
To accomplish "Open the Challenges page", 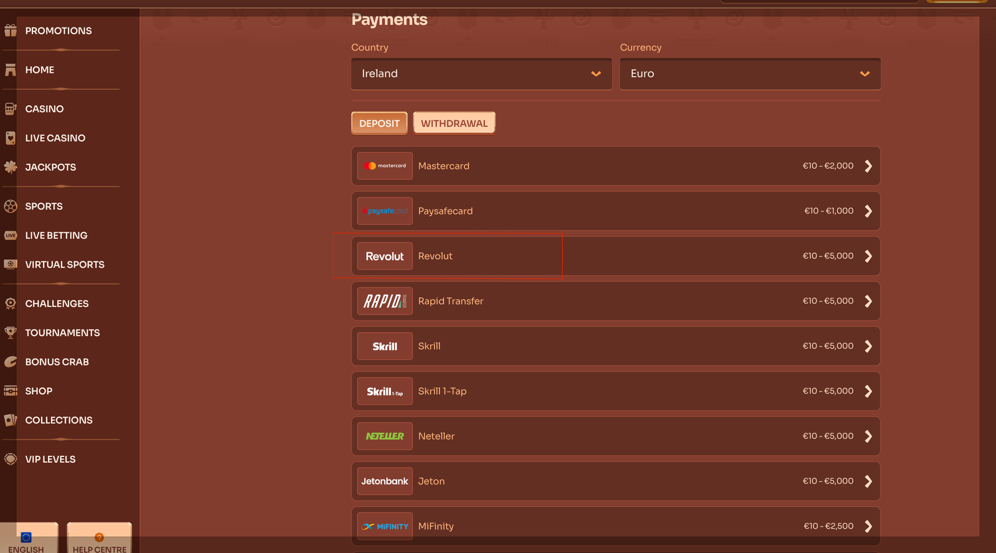I will tap(57, 303).
